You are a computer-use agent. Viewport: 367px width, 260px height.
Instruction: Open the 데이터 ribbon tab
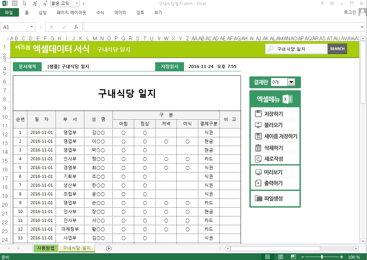[120, 13]
